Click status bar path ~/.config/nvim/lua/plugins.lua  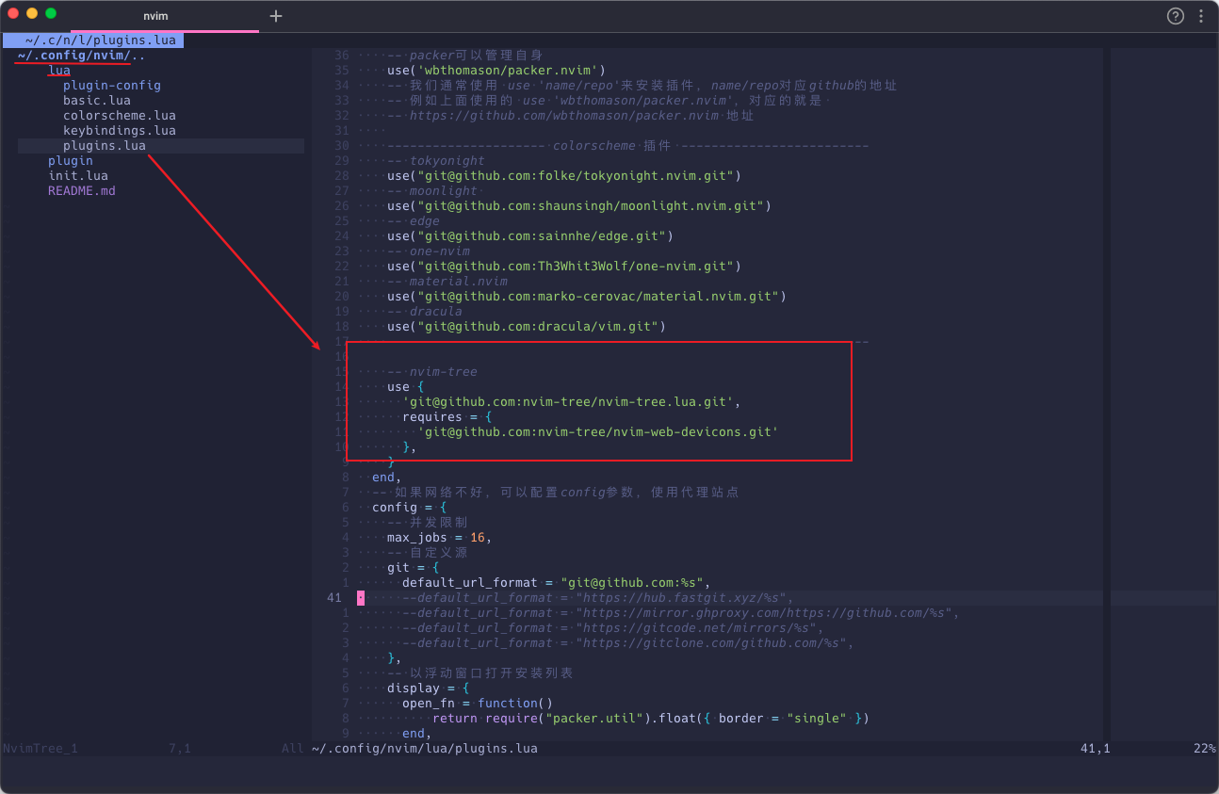click(425, 749)
